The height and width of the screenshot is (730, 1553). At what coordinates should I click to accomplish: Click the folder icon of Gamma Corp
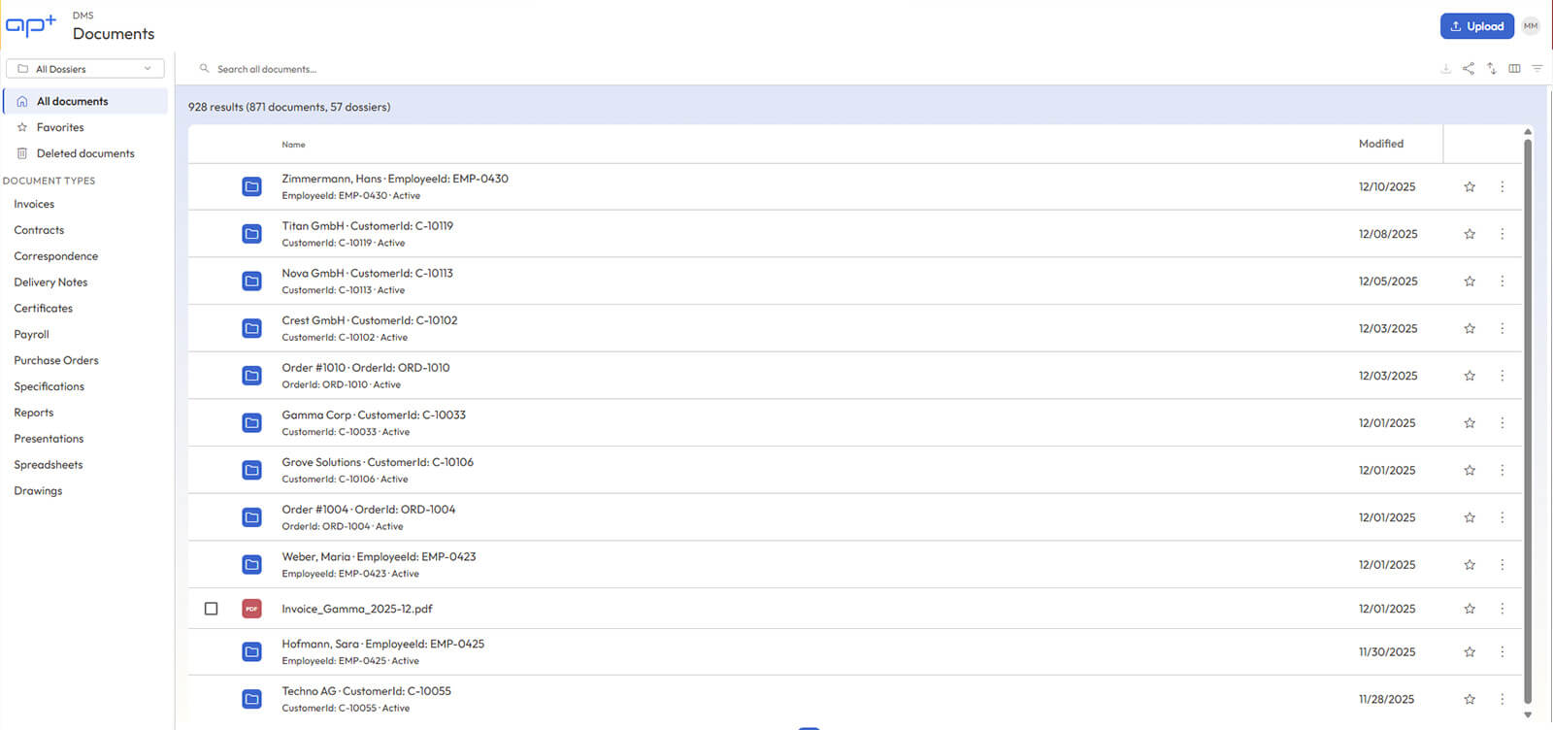point(251,423)
